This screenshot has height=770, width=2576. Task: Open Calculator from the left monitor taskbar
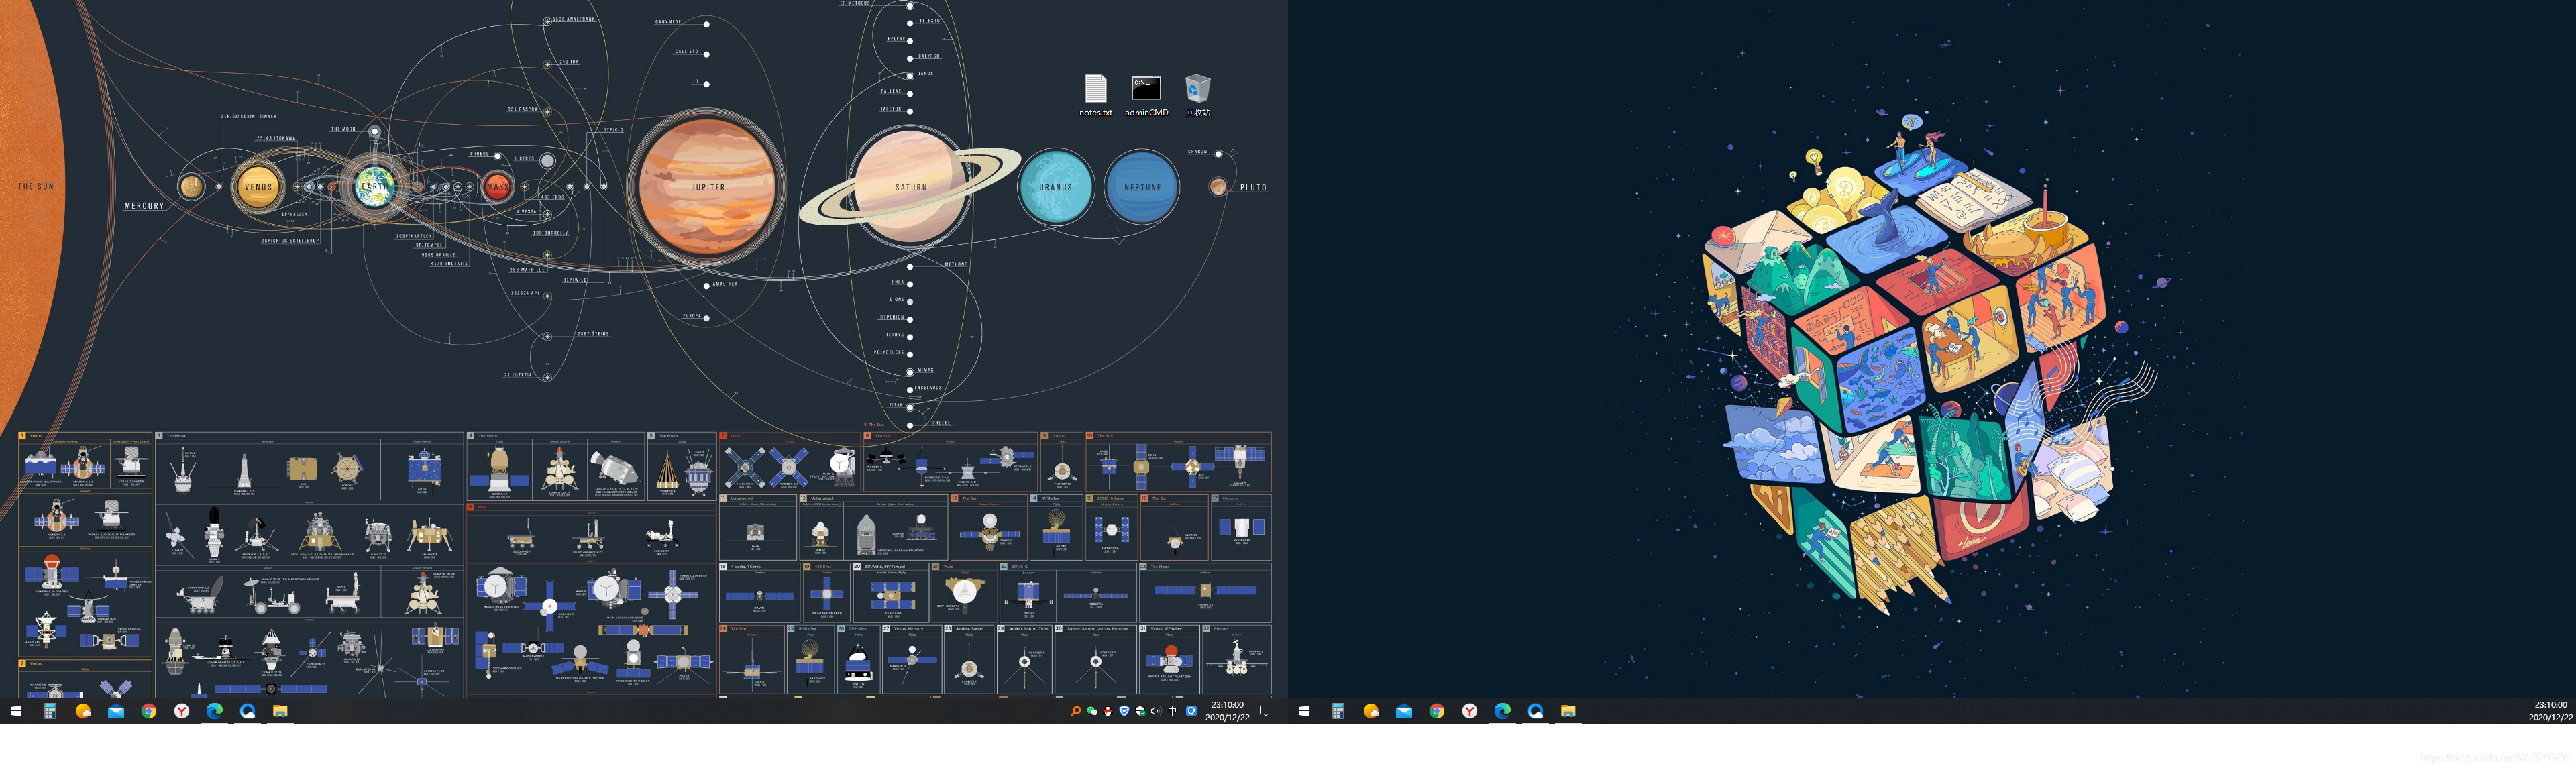[49, 711]
